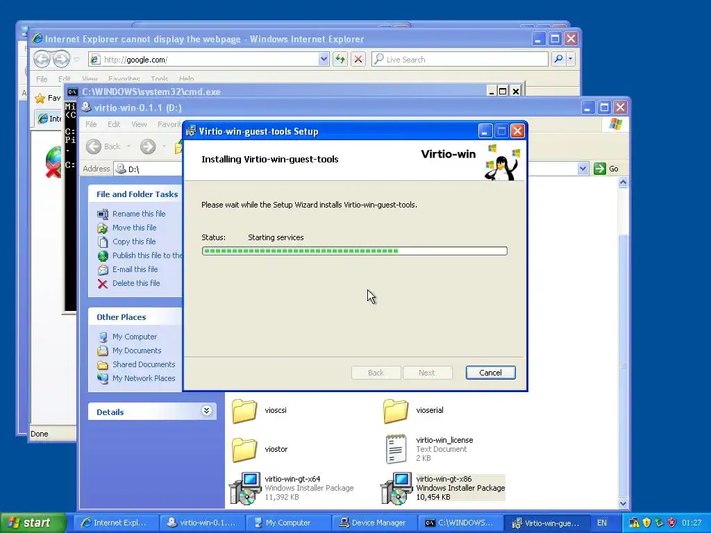711x533 pixels.
Task: Switch to My Computer taskbar button
Action: (290, 523)
